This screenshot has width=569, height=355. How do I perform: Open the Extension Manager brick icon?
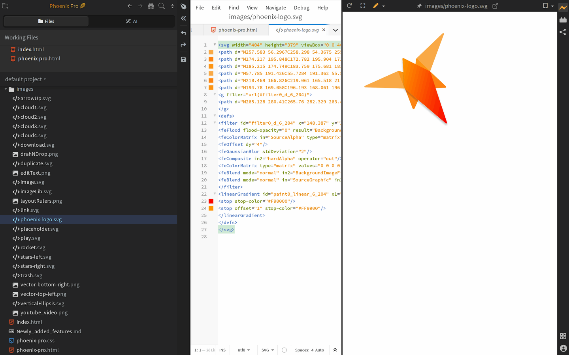[x=563, y=20]
